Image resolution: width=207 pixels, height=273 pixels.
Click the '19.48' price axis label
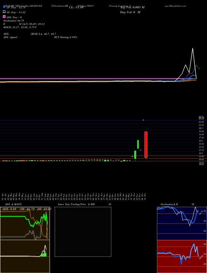click(x=201, y=132)
